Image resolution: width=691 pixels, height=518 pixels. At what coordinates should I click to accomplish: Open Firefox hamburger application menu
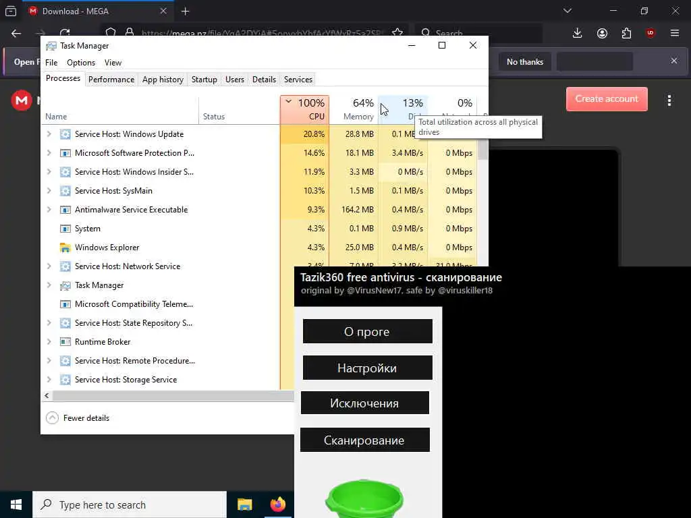[674, 33]
